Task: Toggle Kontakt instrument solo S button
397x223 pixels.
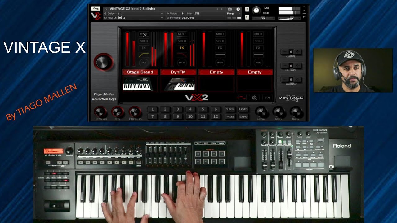Action: click(x=247, y=9)
